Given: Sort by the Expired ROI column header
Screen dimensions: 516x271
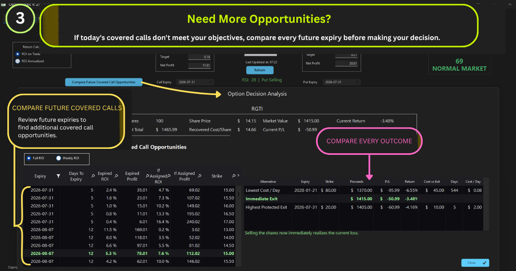Looking at the screenshot, I should tap(105, 176).
